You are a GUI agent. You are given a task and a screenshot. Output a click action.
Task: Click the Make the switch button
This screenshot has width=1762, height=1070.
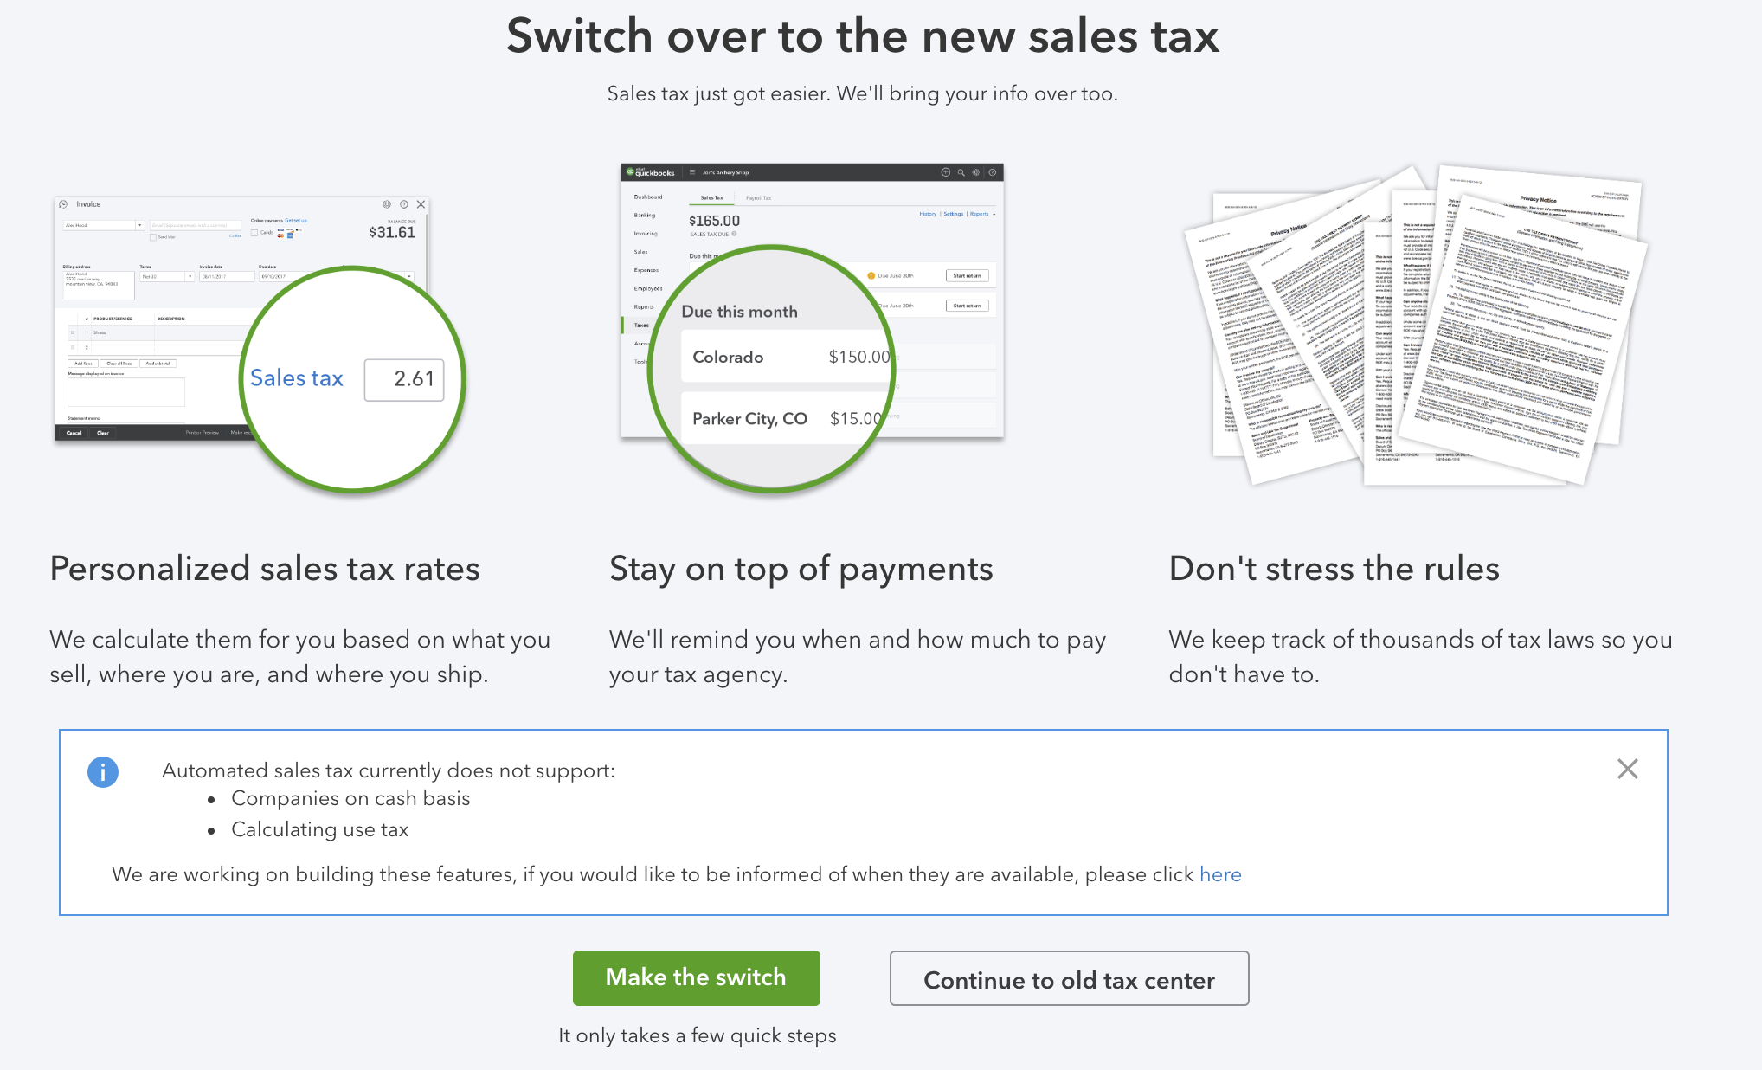[x=696, y=977]
